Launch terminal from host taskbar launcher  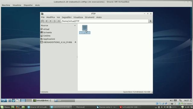pos(20,107)
